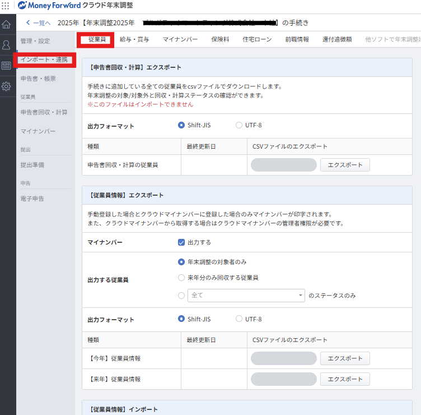Screen dimensions: 421x415
Task: Choose 年末調整の対象者のみ radio option
Action: click(181, 261)
